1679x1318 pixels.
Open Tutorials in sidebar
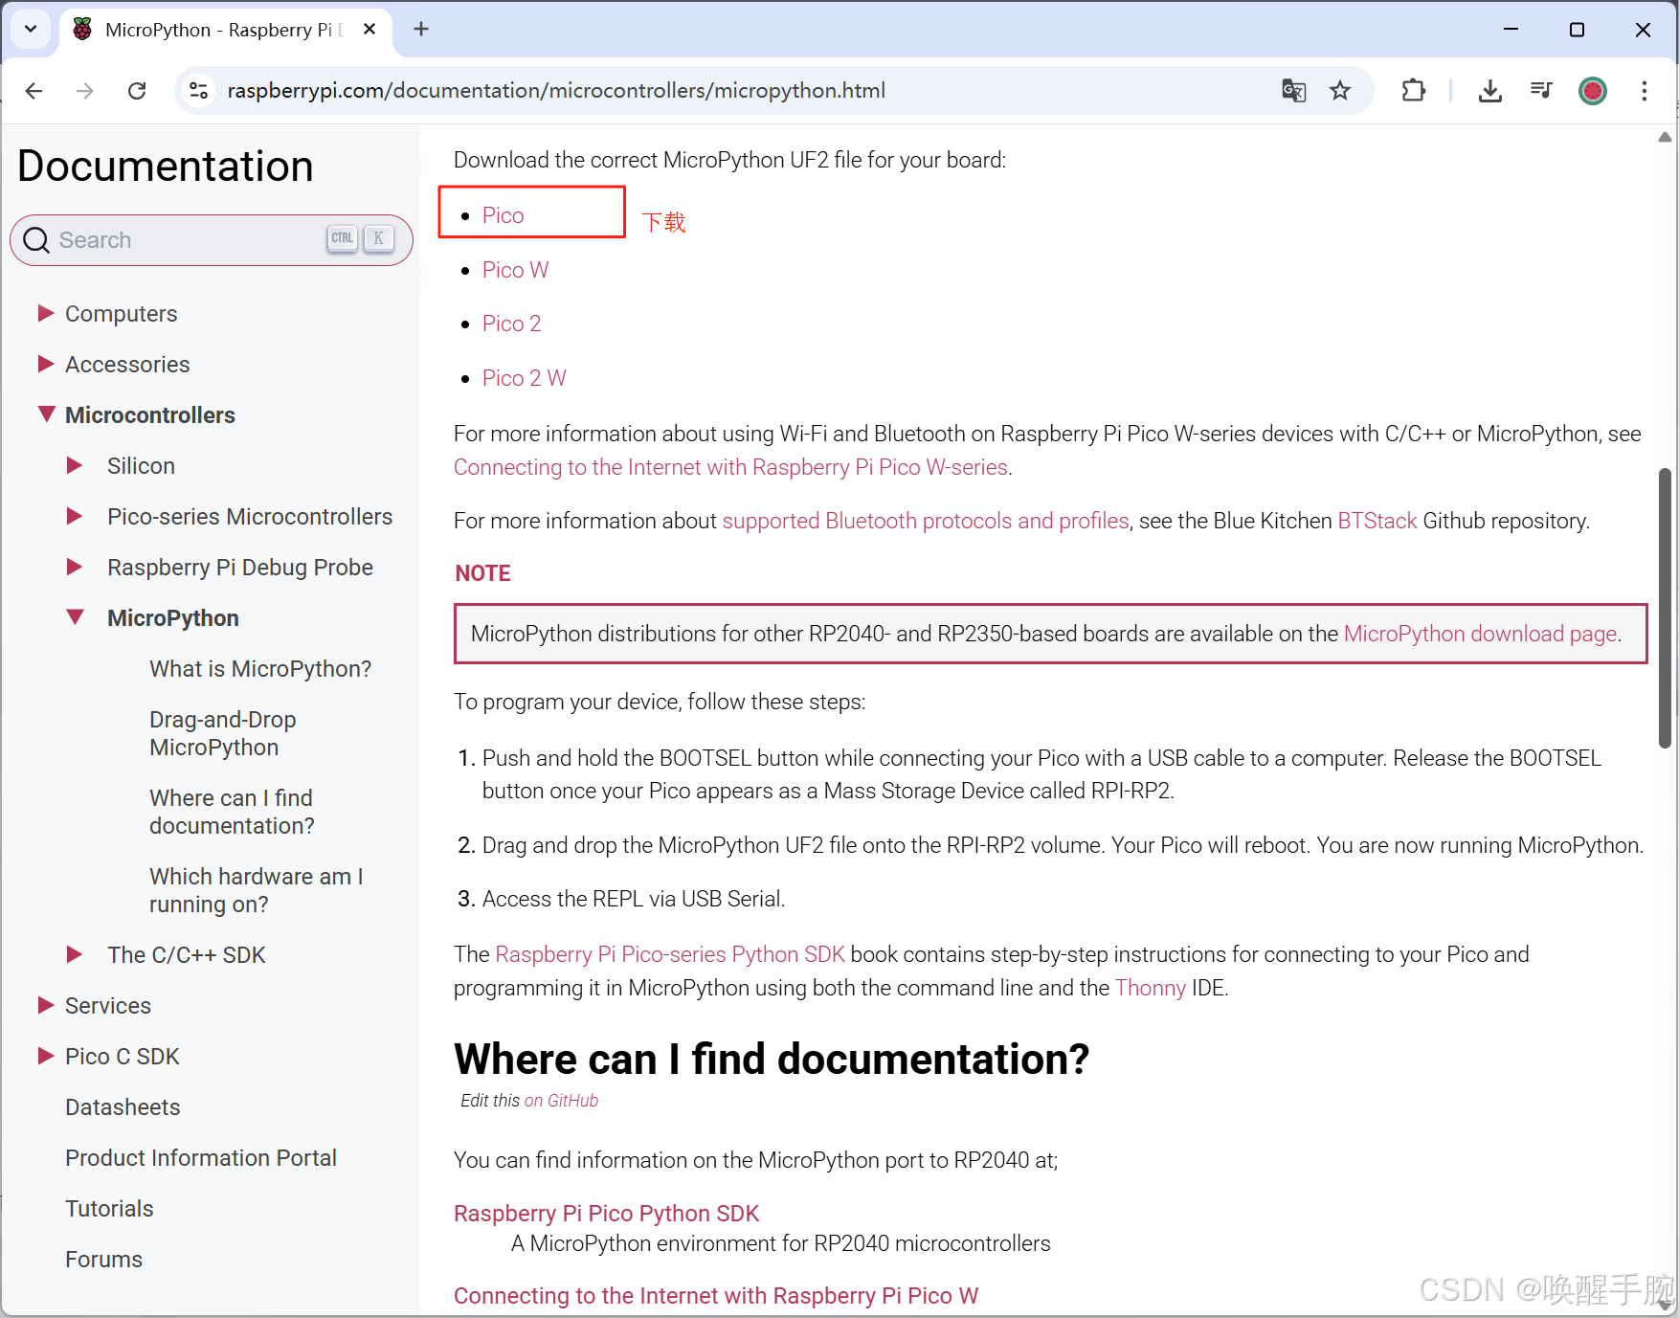tap(109, 1209)
